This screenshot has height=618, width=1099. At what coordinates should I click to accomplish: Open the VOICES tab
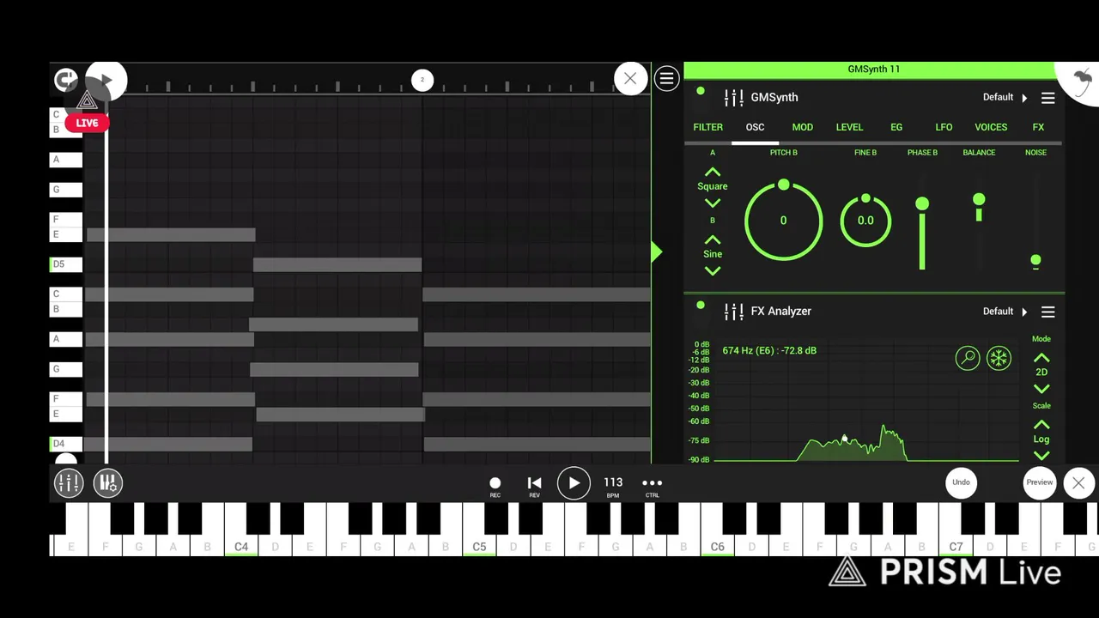coord(991,127)
